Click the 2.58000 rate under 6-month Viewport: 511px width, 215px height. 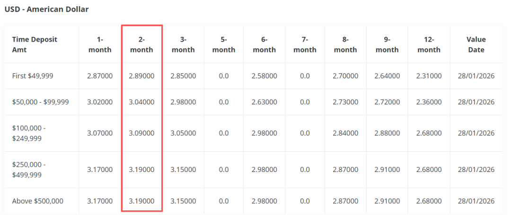(264, 76)
